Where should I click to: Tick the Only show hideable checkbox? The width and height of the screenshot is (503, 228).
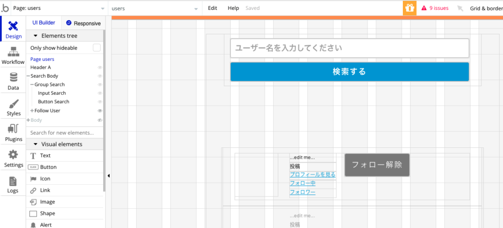[97, 48]
